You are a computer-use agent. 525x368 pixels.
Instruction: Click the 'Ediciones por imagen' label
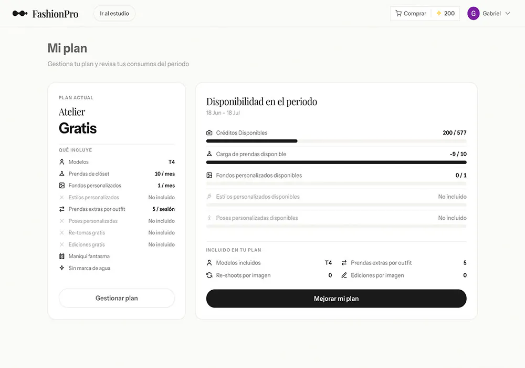(377, 275)
